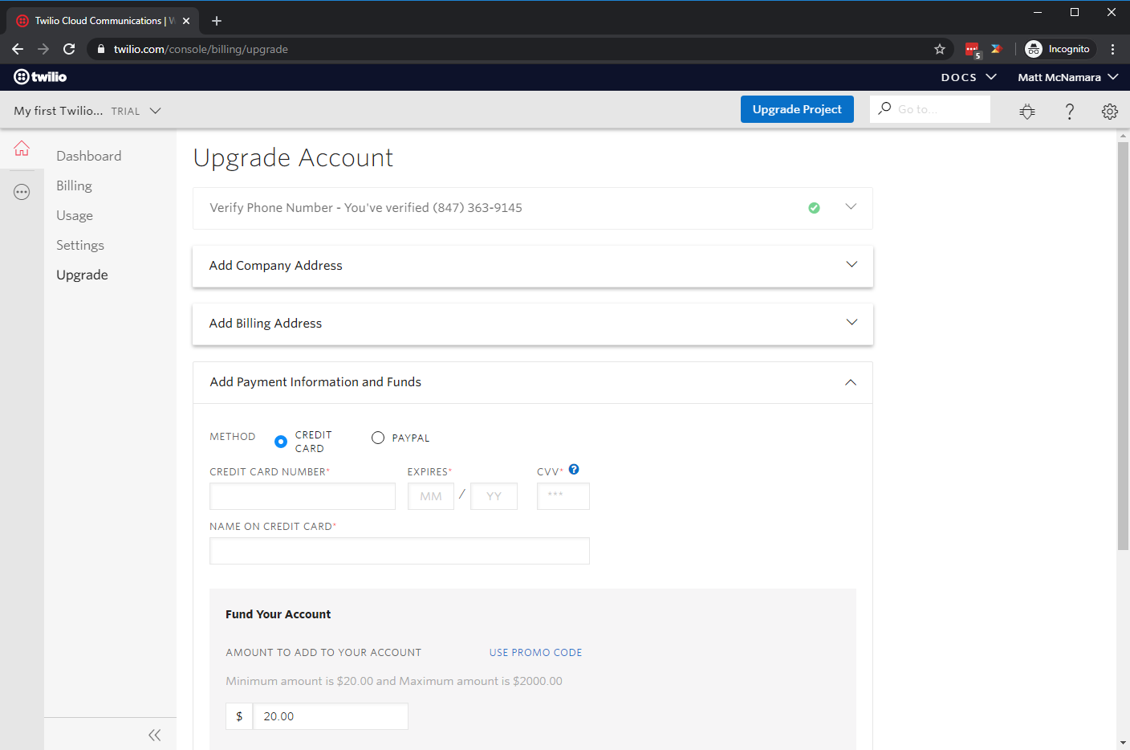Expand the Verify Phone Number section

tap(533, 208)
